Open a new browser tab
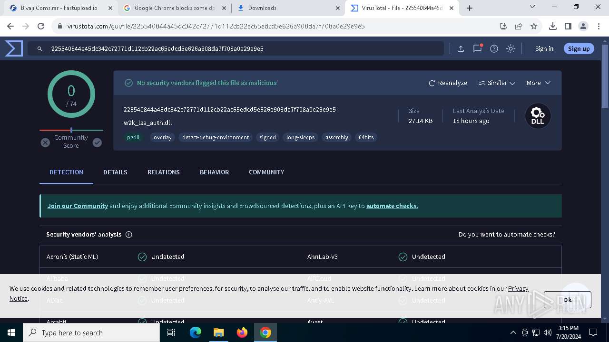609x342 pixels. (x=470, y=8)
